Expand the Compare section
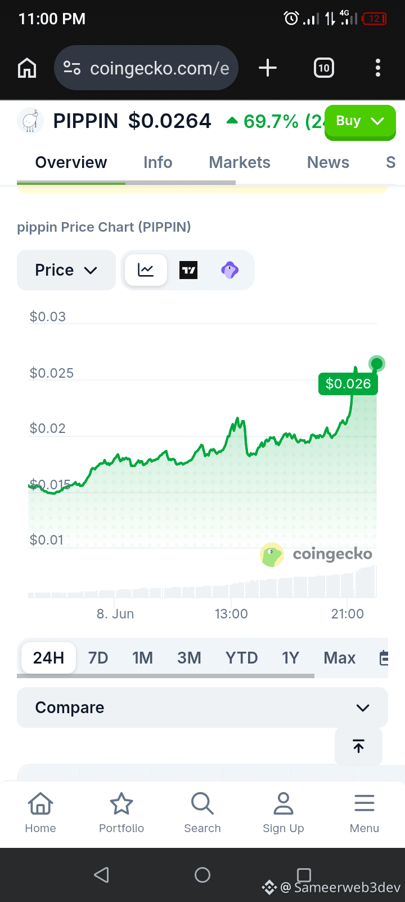Screen dimensions: 405x902 (x=202, y=708)
